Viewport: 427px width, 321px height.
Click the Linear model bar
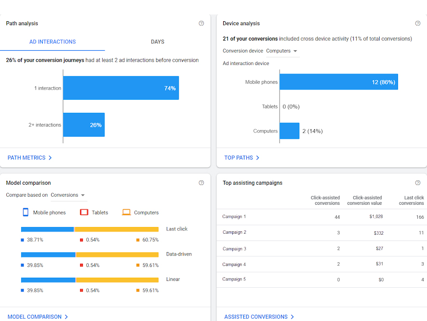coord(90,280)
